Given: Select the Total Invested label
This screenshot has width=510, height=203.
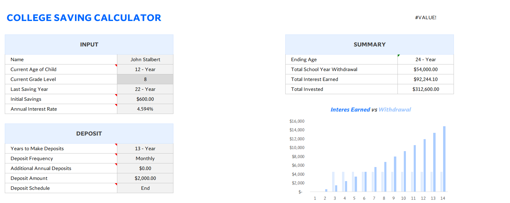Looking at the screenshot, I should (x=307, y=89).
